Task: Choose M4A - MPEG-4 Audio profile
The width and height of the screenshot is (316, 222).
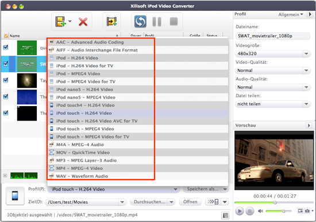Action: click(138, 145)
